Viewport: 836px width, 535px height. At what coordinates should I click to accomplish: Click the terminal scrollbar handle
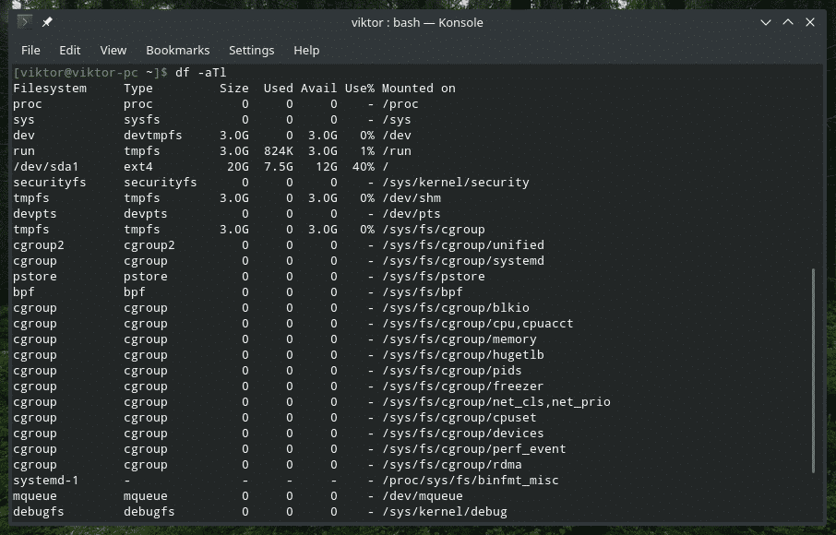point(813,371)
